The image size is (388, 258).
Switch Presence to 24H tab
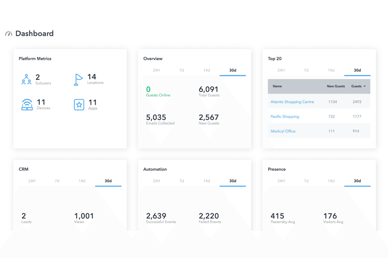tap(281, 181)
